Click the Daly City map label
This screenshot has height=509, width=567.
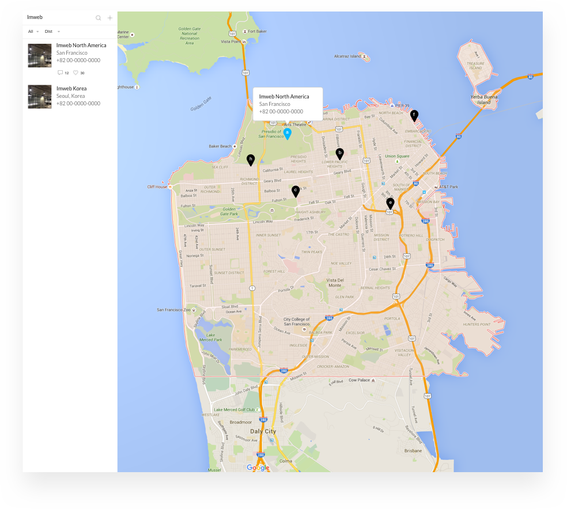click(x=263, y=431)
